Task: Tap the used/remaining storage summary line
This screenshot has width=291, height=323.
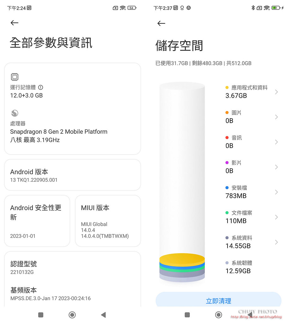Action: (x=203, y=63)
